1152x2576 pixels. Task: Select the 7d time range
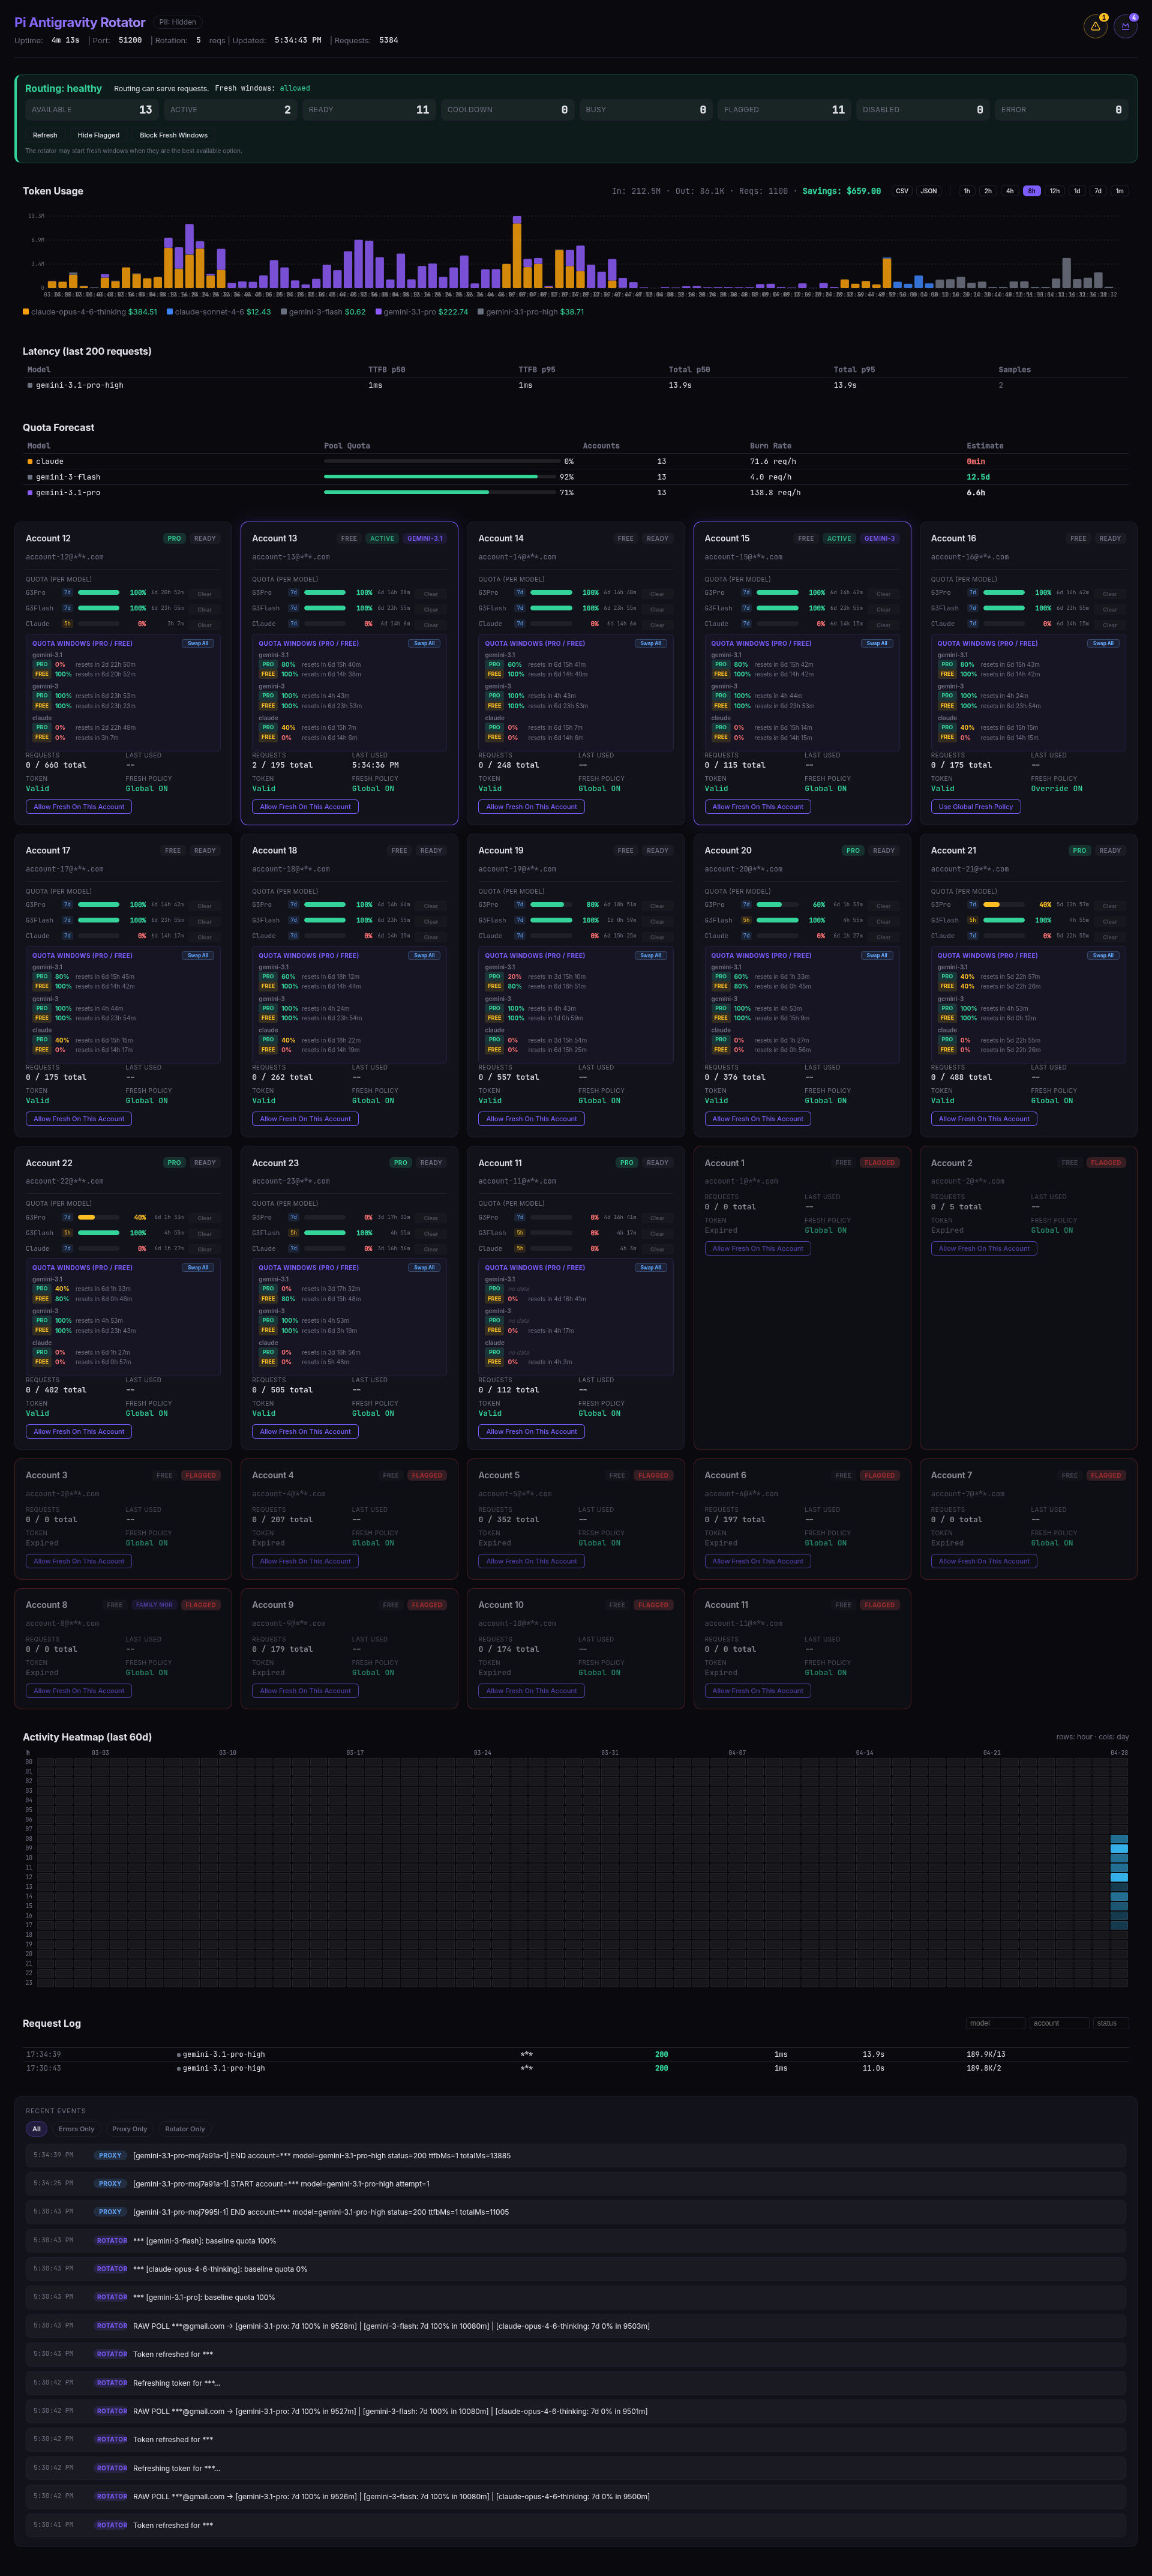pyautogui.click(x=1098, y=191)
